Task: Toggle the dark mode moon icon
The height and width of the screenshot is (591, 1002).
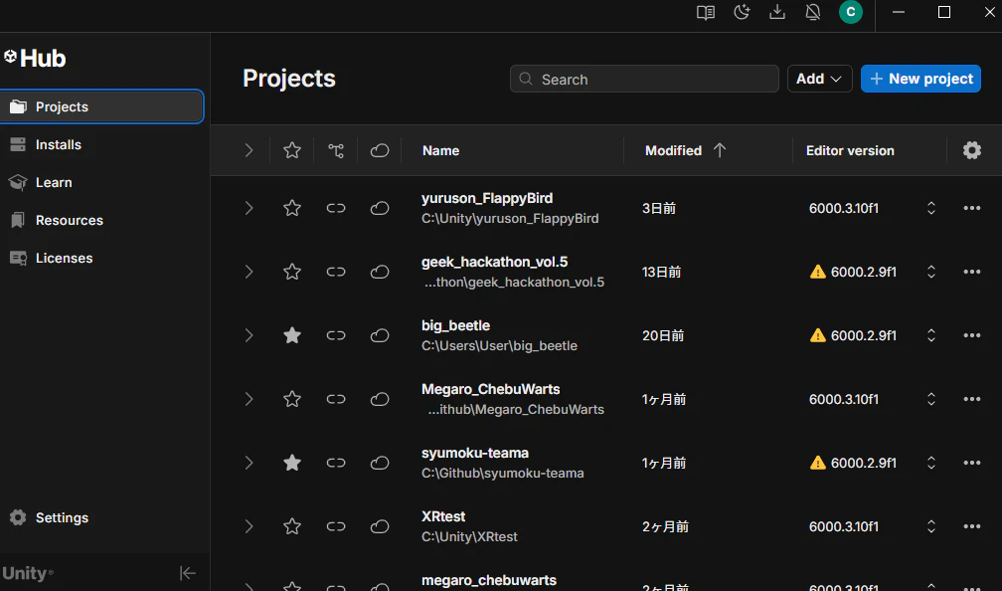Action: (742, 12)
